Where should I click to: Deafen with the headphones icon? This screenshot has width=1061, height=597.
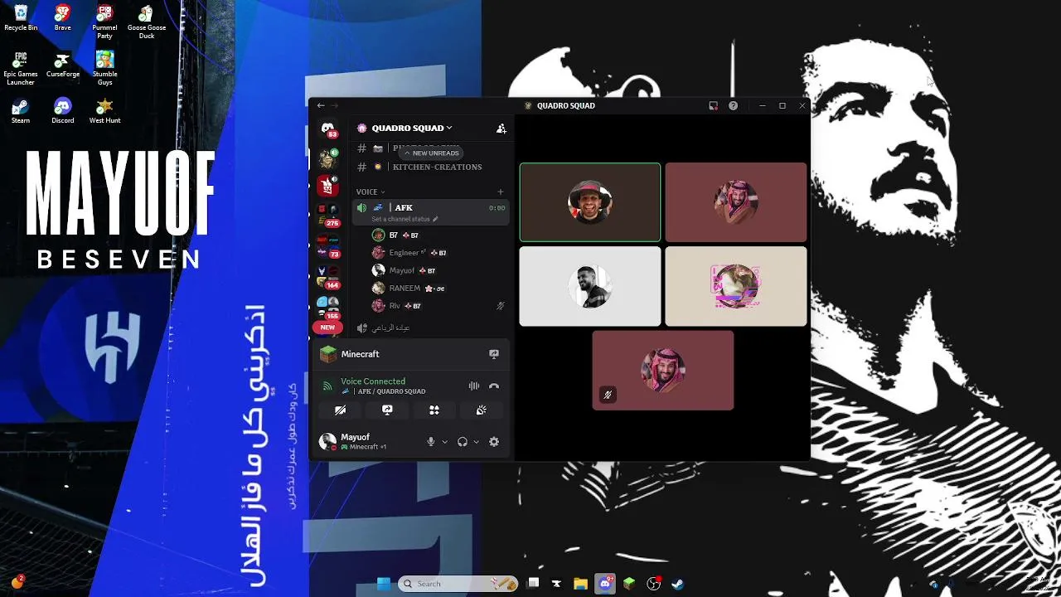[x=463, y=442]
